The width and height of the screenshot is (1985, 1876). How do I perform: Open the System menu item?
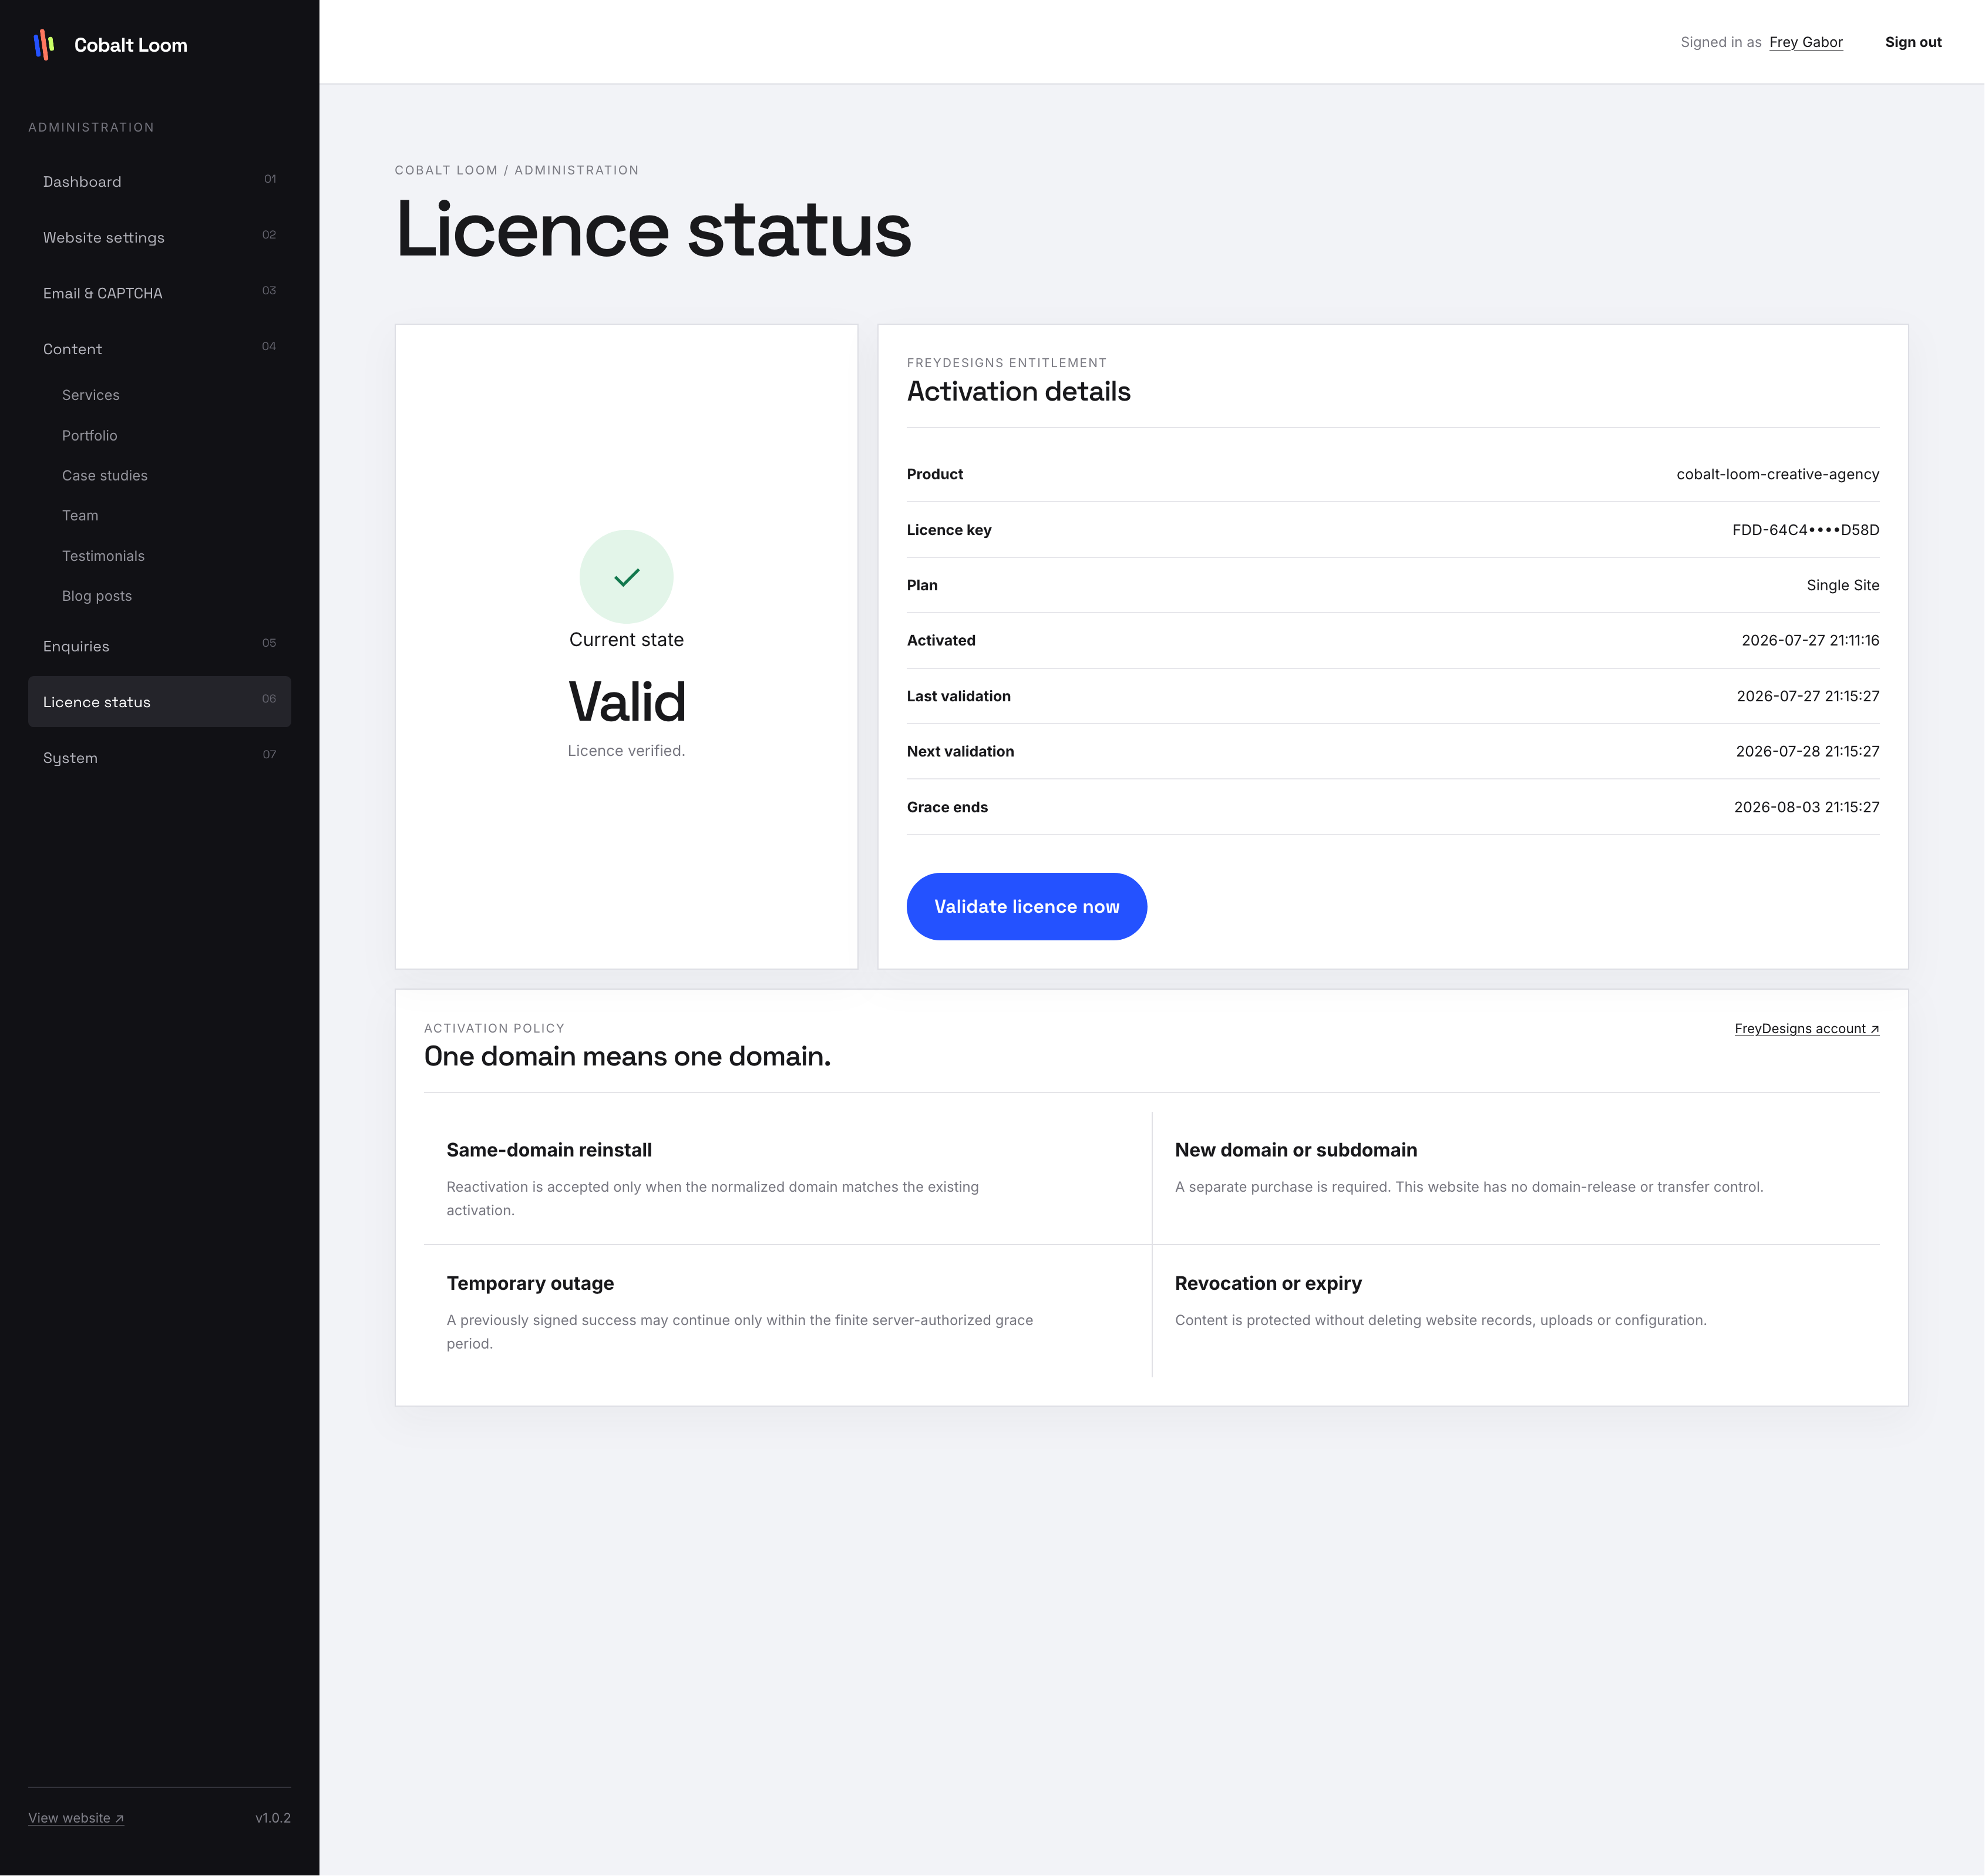159,758
